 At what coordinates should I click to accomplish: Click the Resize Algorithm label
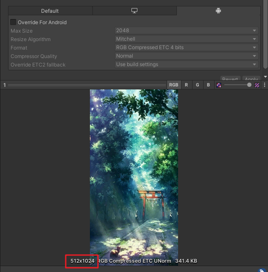(31, 39)
